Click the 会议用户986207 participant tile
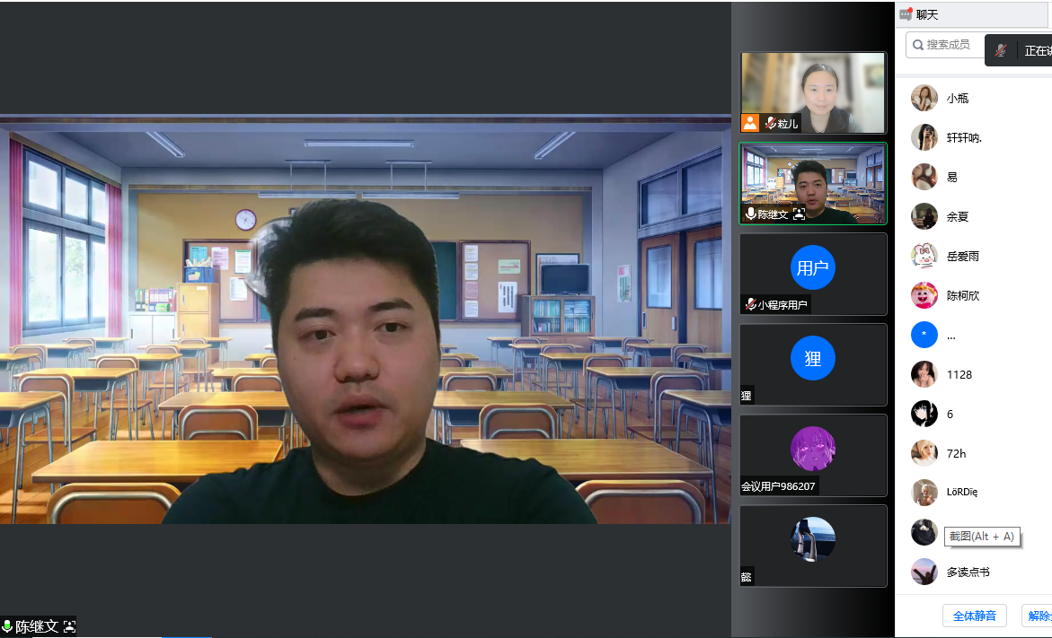This screenshot has width=1052, height=638. tap(812, 454)
